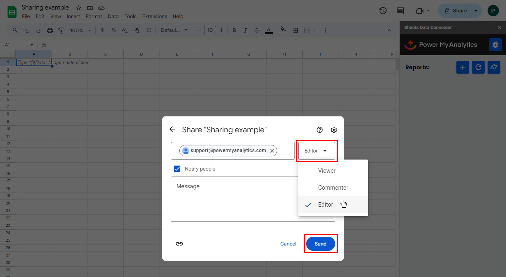Click the back arrow in Share dialog
The width and height of the screenshot is (506, 277).
point(172,129)
